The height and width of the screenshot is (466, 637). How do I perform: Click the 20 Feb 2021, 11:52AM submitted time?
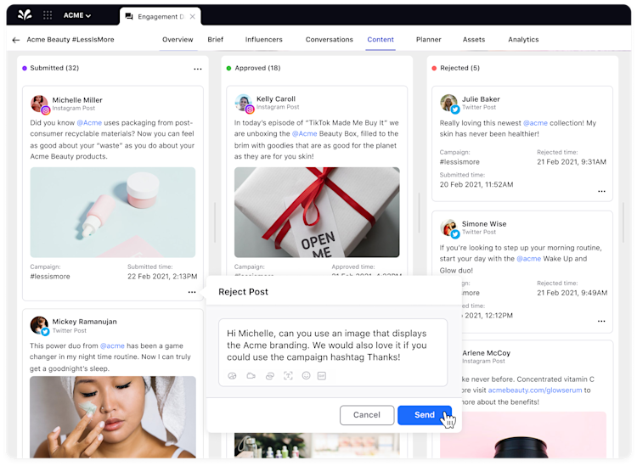[476, 184]
